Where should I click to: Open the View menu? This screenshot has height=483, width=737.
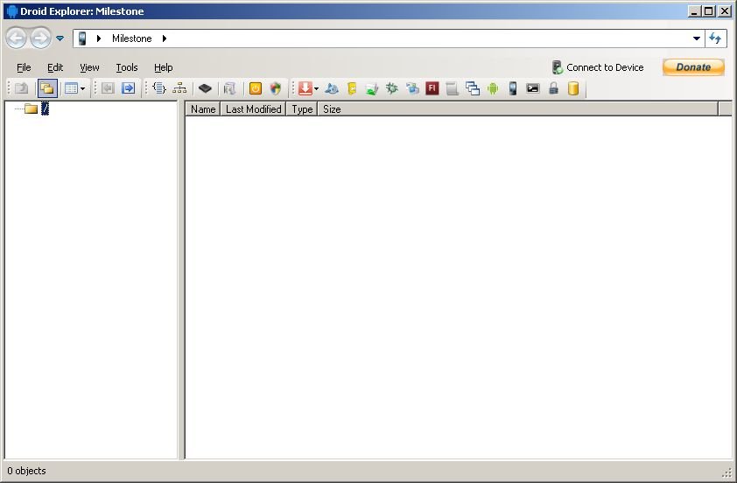(89, 67)
